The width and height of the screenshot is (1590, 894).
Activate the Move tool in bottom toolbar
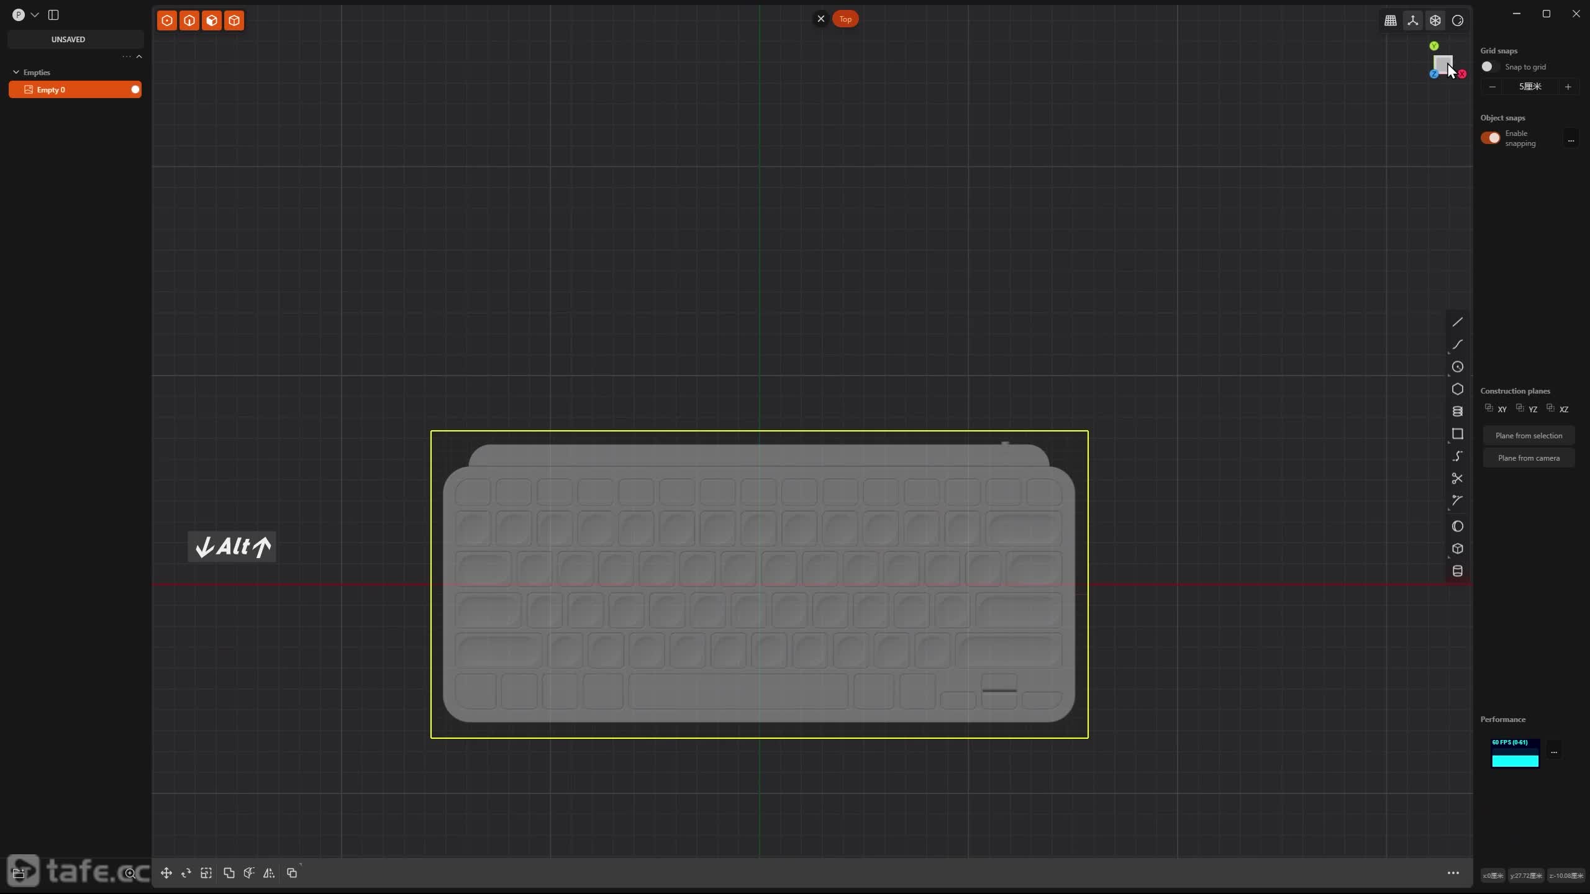pyautogui.click(x=166, y=873)
